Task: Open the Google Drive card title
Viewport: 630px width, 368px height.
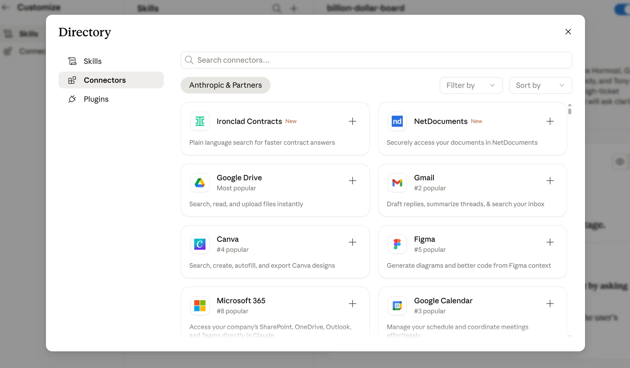Action: point(239,178)
